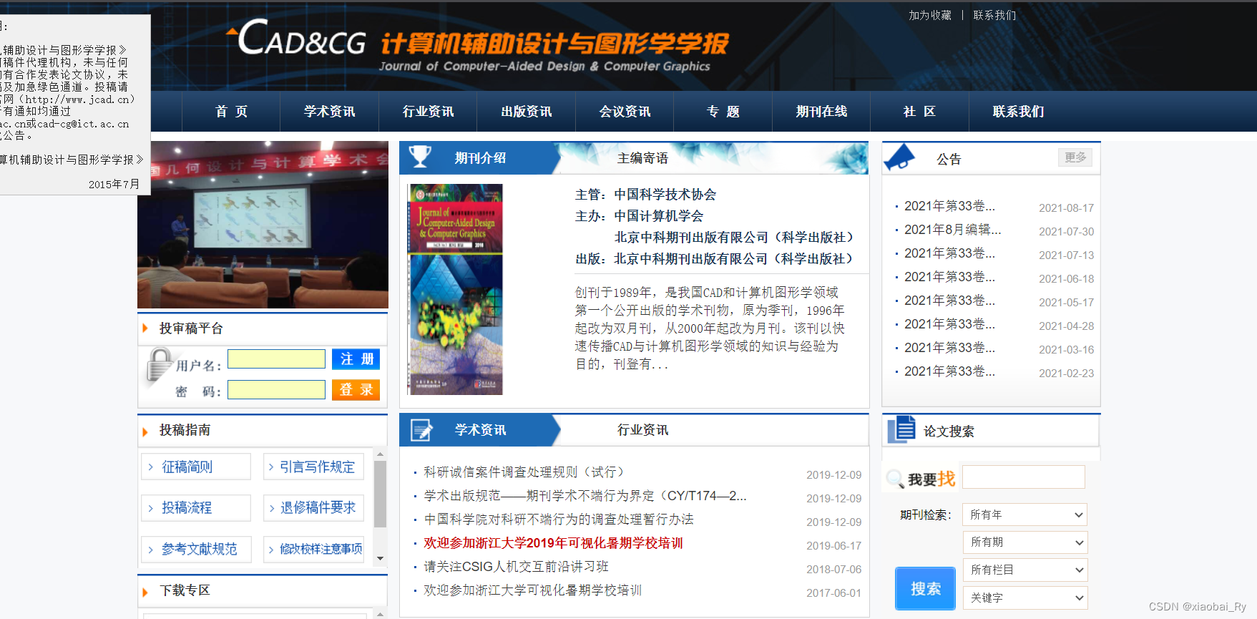Click the orange 登录 login button
The image size is (1257, 619).
356,390
